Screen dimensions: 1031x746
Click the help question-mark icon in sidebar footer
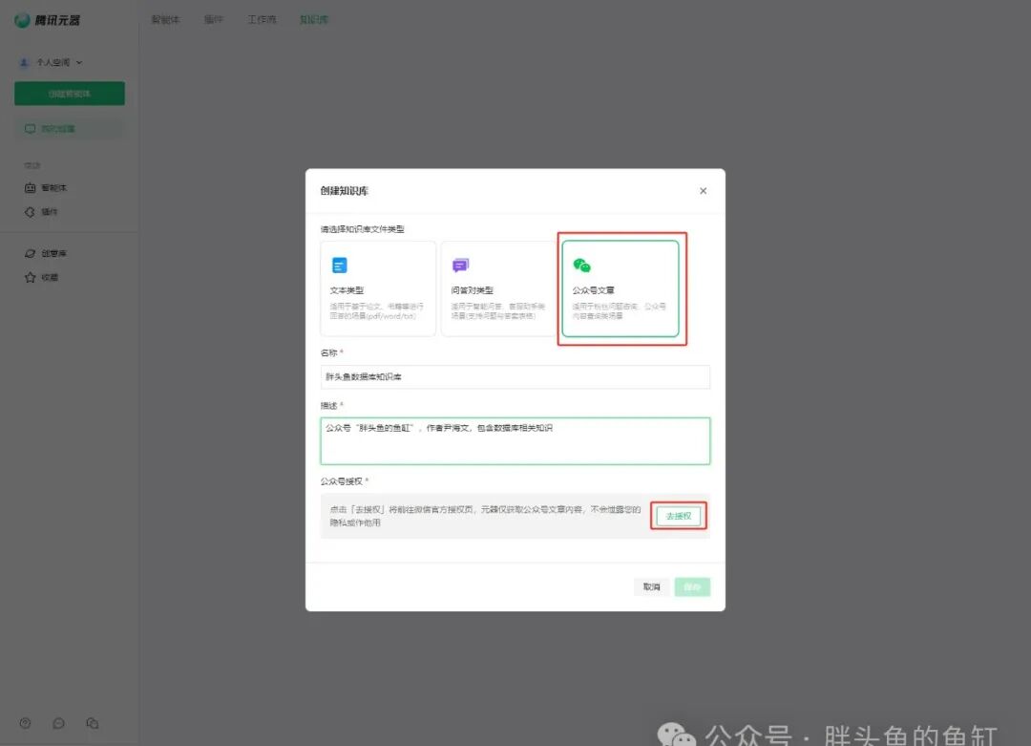[25, 723]
